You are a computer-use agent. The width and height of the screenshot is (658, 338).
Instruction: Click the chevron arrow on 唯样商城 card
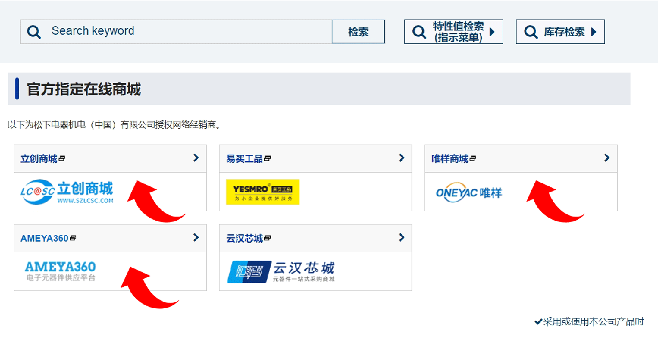click(x=607, y=158)
